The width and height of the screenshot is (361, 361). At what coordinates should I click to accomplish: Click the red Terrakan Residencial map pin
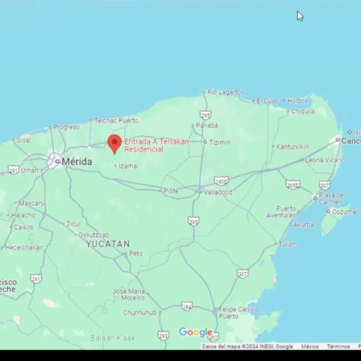point(114,144)
